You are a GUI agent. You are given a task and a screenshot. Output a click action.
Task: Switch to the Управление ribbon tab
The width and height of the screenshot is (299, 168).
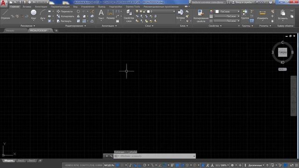pos(87,7)
